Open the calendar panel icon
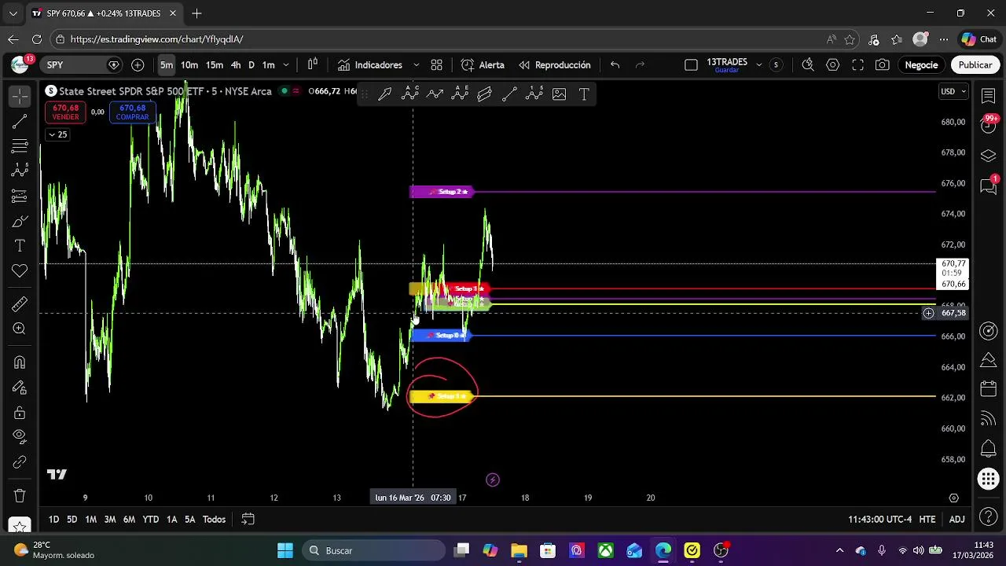Screen dimensions: 1006x566 coord(989,389)
